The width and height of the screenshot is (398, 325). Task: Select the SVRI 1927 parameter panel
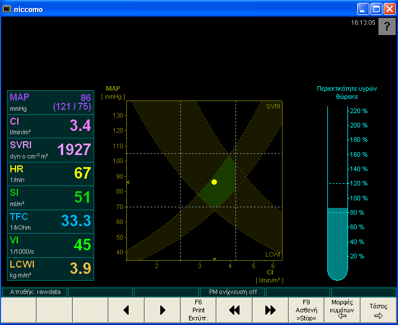[x=51, y=150]
